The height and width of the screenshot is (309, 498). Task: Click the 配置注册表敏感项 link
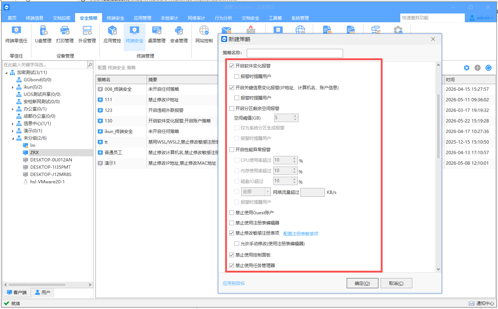[x=301, y=234]
